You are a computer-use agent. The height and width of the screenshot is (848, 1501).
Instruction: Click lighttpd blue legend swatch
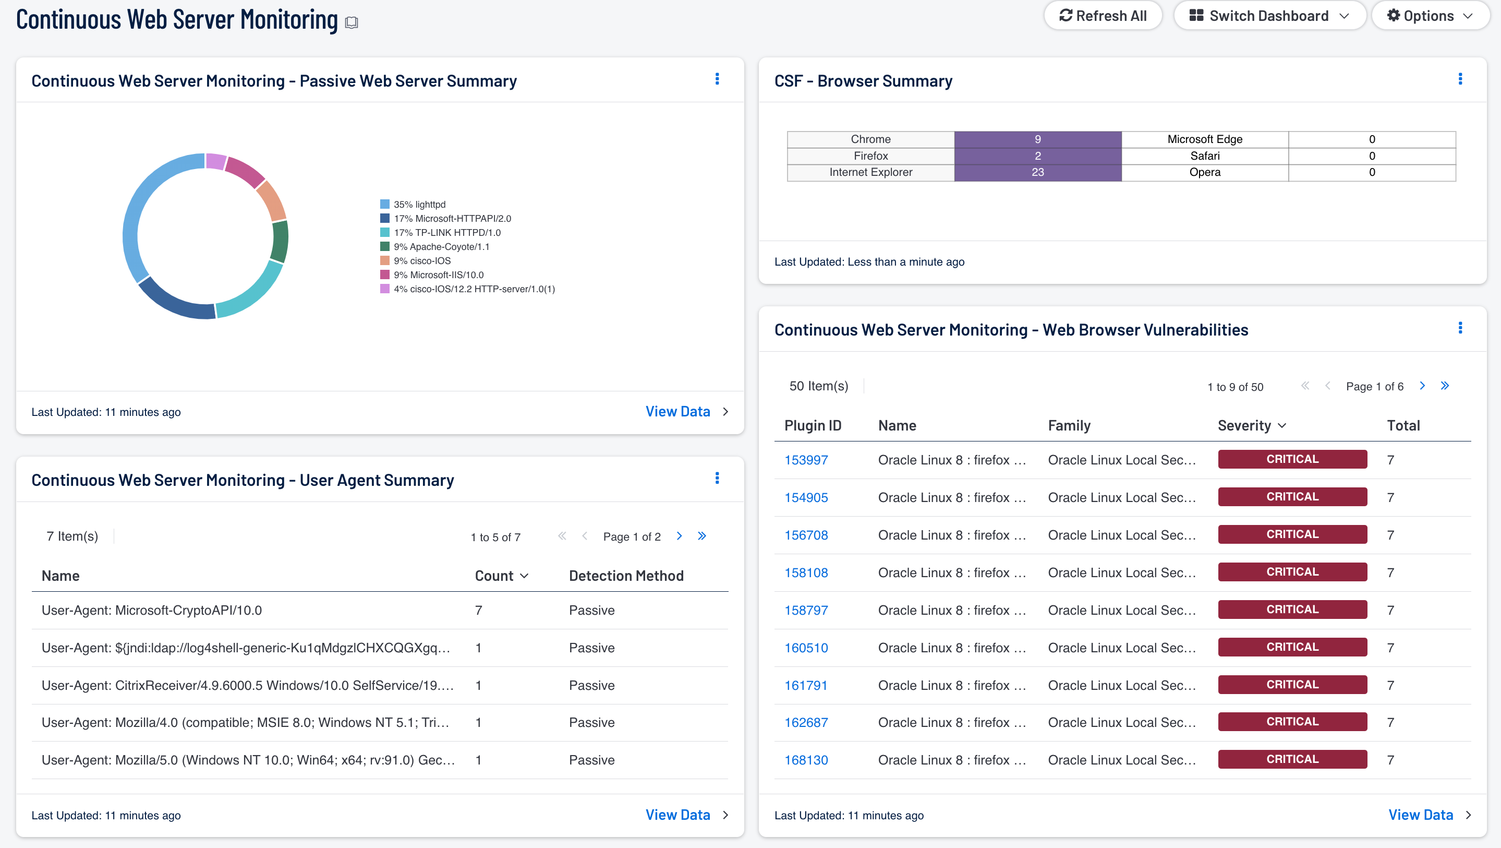point(384,204)
